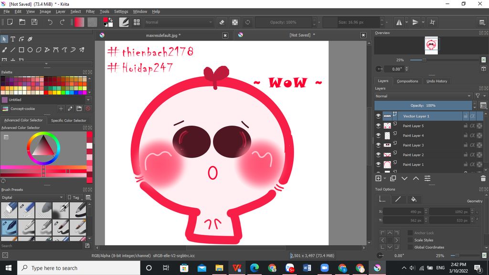Enable horizontal mirror tool
This screenshot has width=489, height=275.
(399, 22)
